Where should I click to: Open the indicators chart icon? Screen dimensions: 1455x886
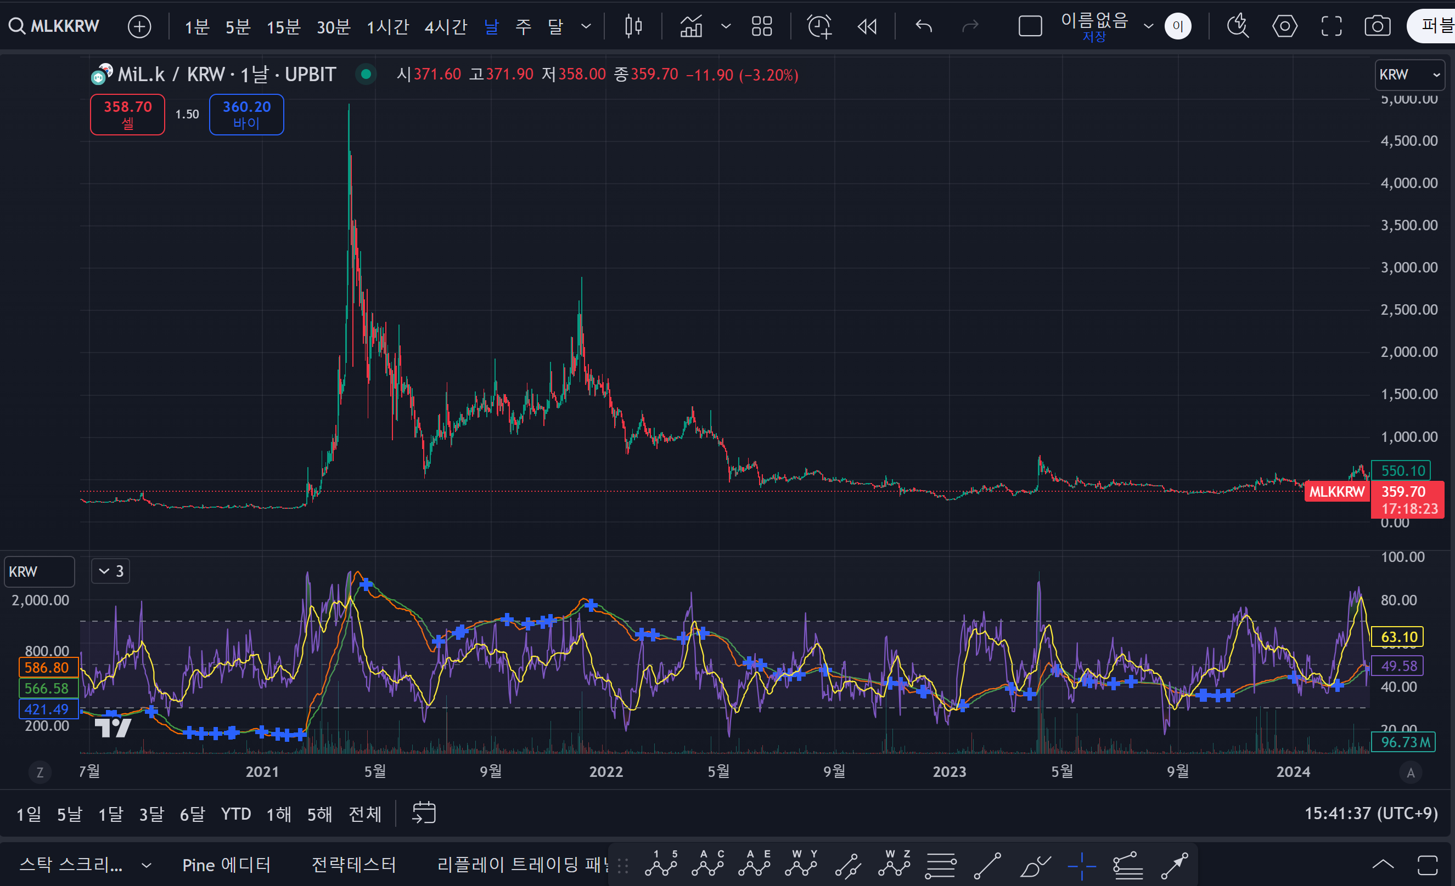click(691, 26)
